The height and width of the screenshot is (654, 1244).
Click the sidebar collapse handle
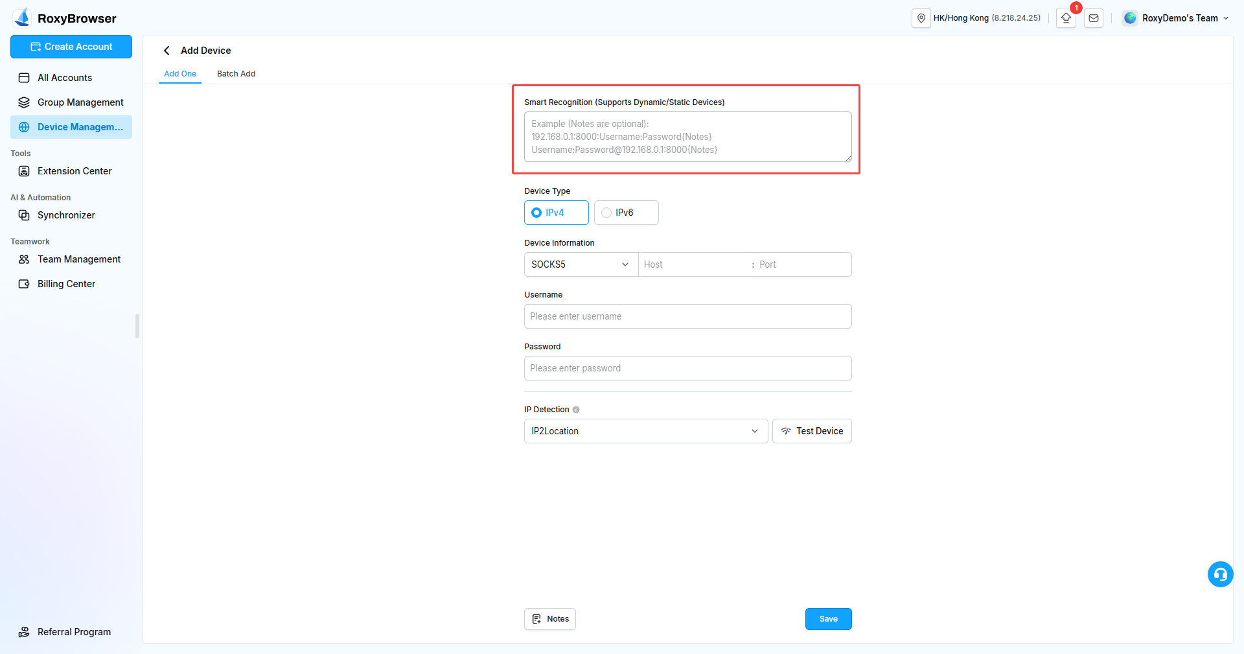[x=137, y=326]
